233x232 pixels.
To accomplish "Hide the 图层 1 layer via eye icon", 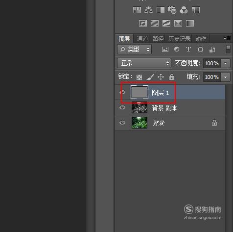I will tap(122, 92).
